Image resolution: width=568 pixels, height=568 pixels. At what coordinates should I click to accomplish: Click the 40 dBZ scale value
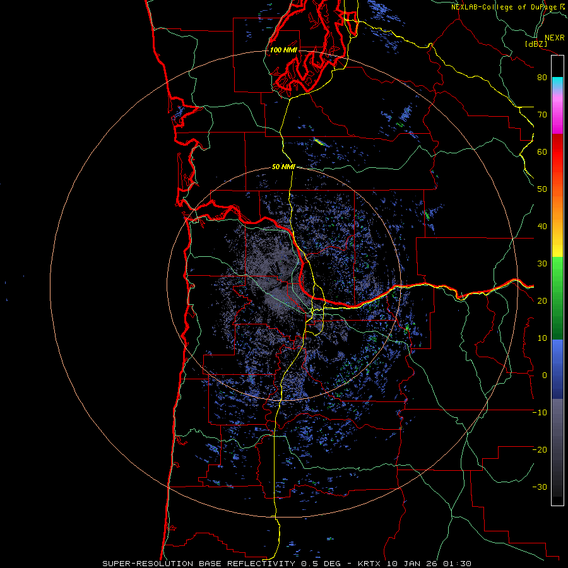[x=542, y=227]
